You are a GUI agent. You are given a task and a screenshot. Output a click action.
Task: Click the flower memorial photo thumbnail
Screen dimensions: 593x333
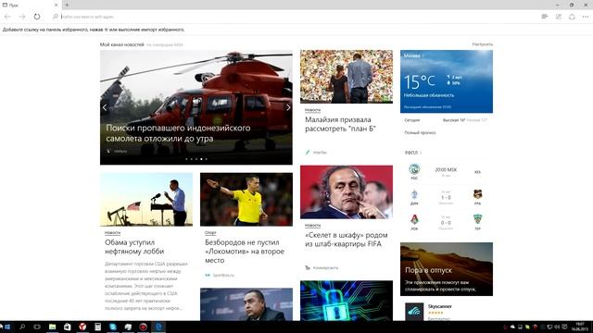(x=347, y=77)
